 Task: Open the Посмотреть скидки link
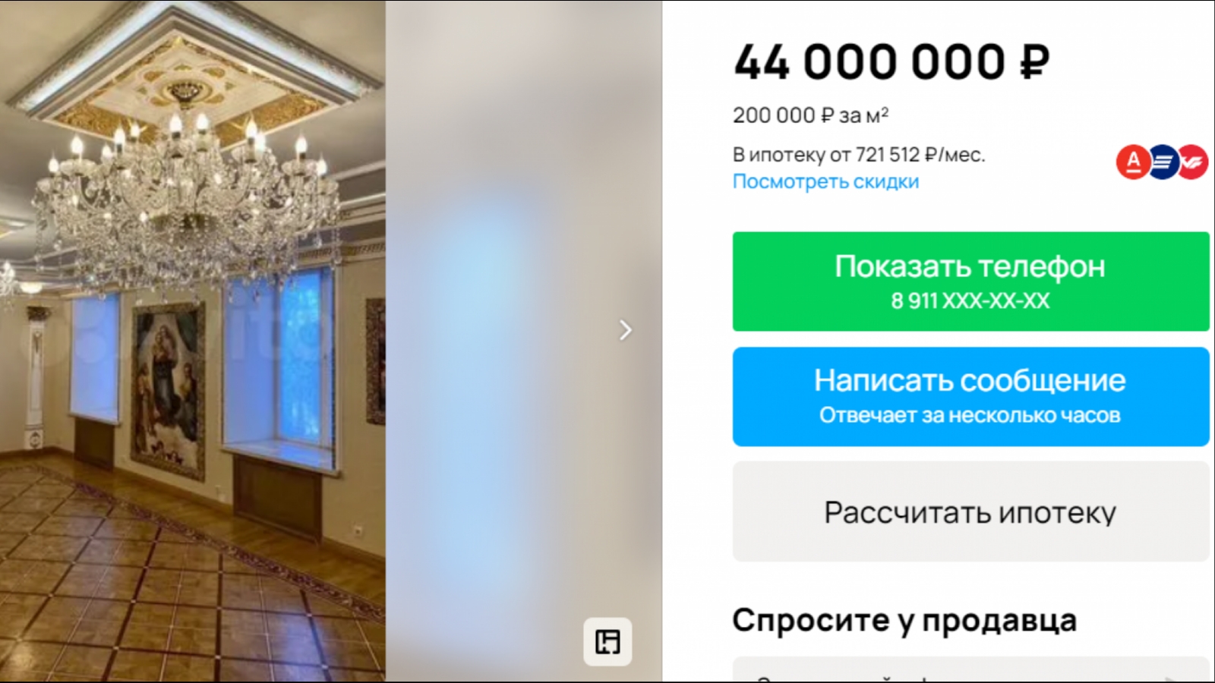point(825,182)
